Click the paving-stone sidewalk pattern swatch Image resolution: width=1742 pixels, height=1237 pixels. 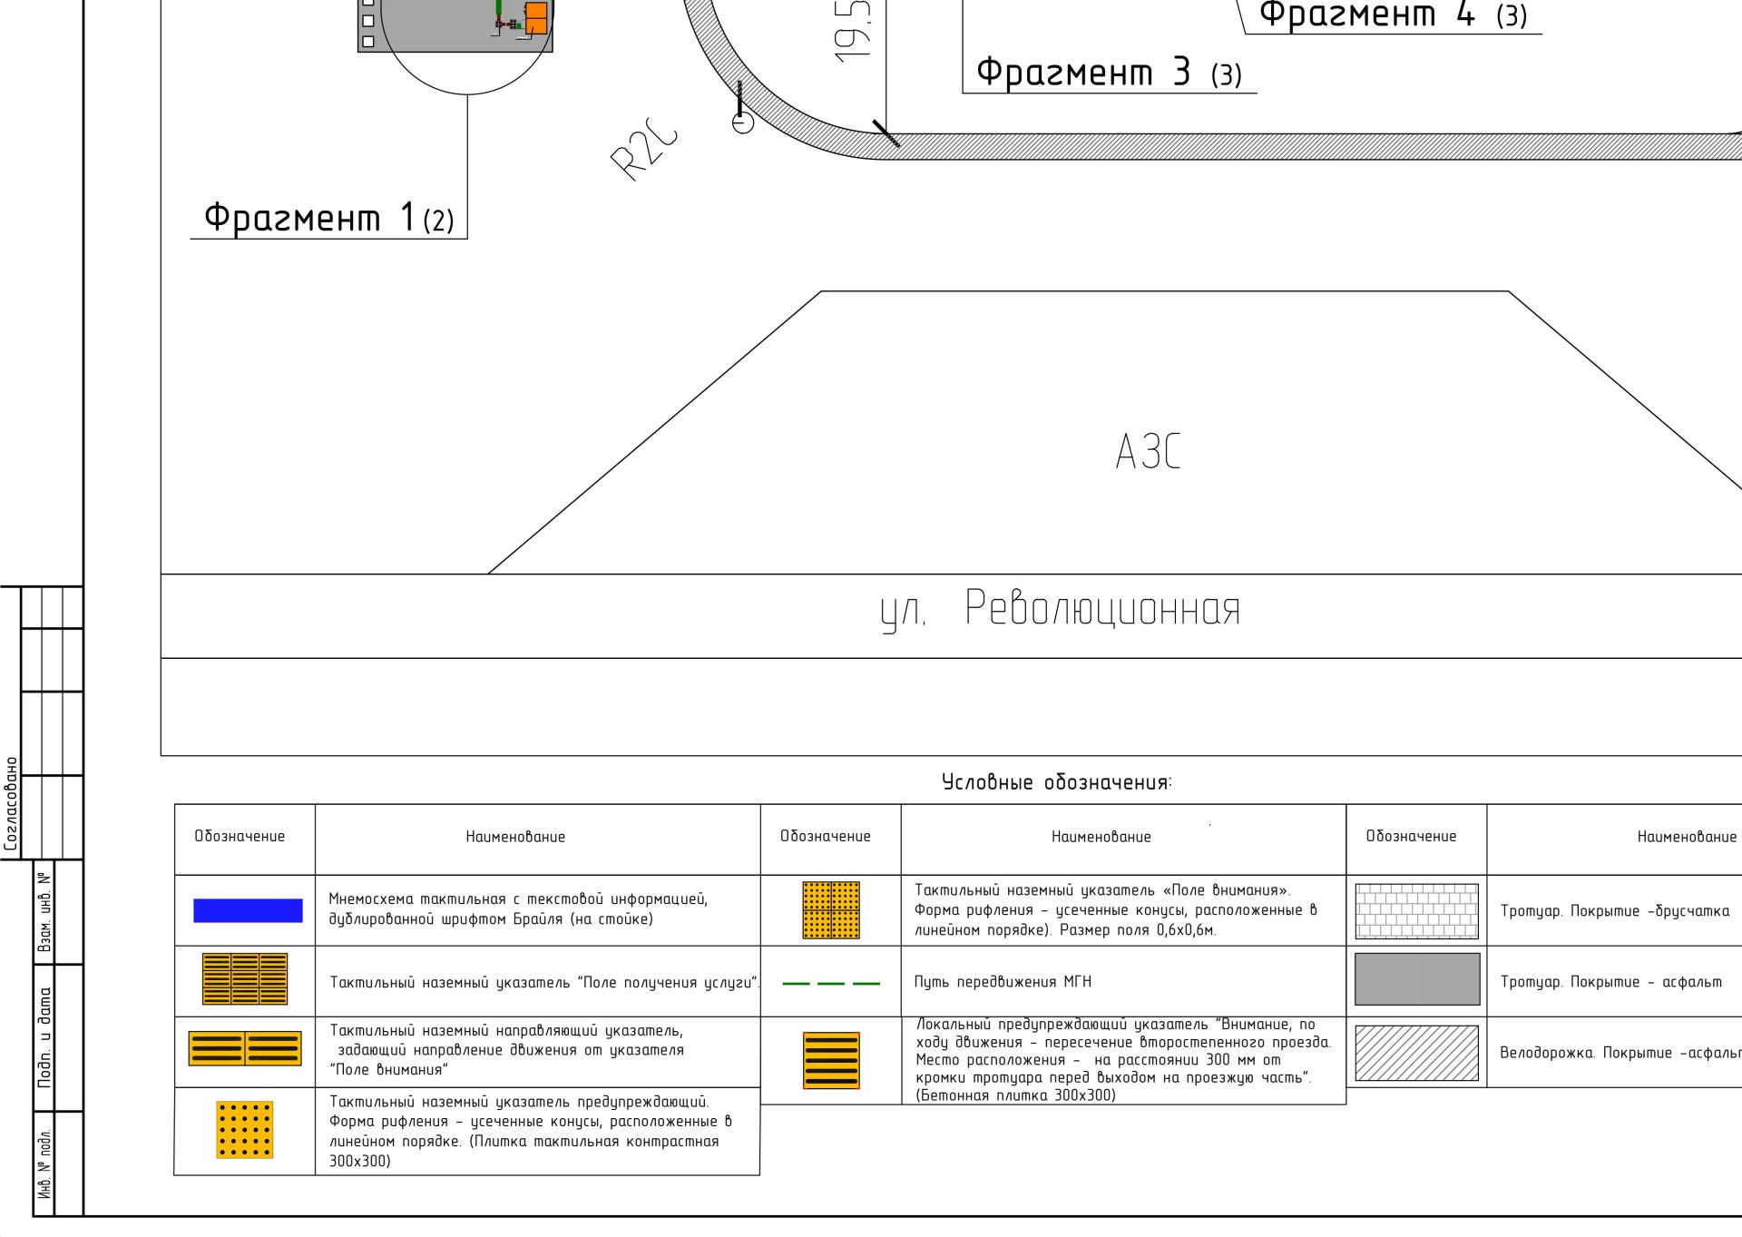[x=1416, y=910]
